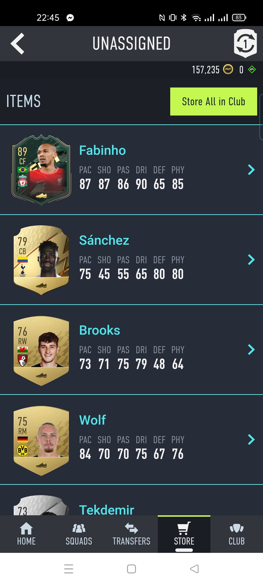Tap the Sánchez 79 CB gold card
Image resolution: width=263 pixels, height=585 pixels.
pos(41,260)
